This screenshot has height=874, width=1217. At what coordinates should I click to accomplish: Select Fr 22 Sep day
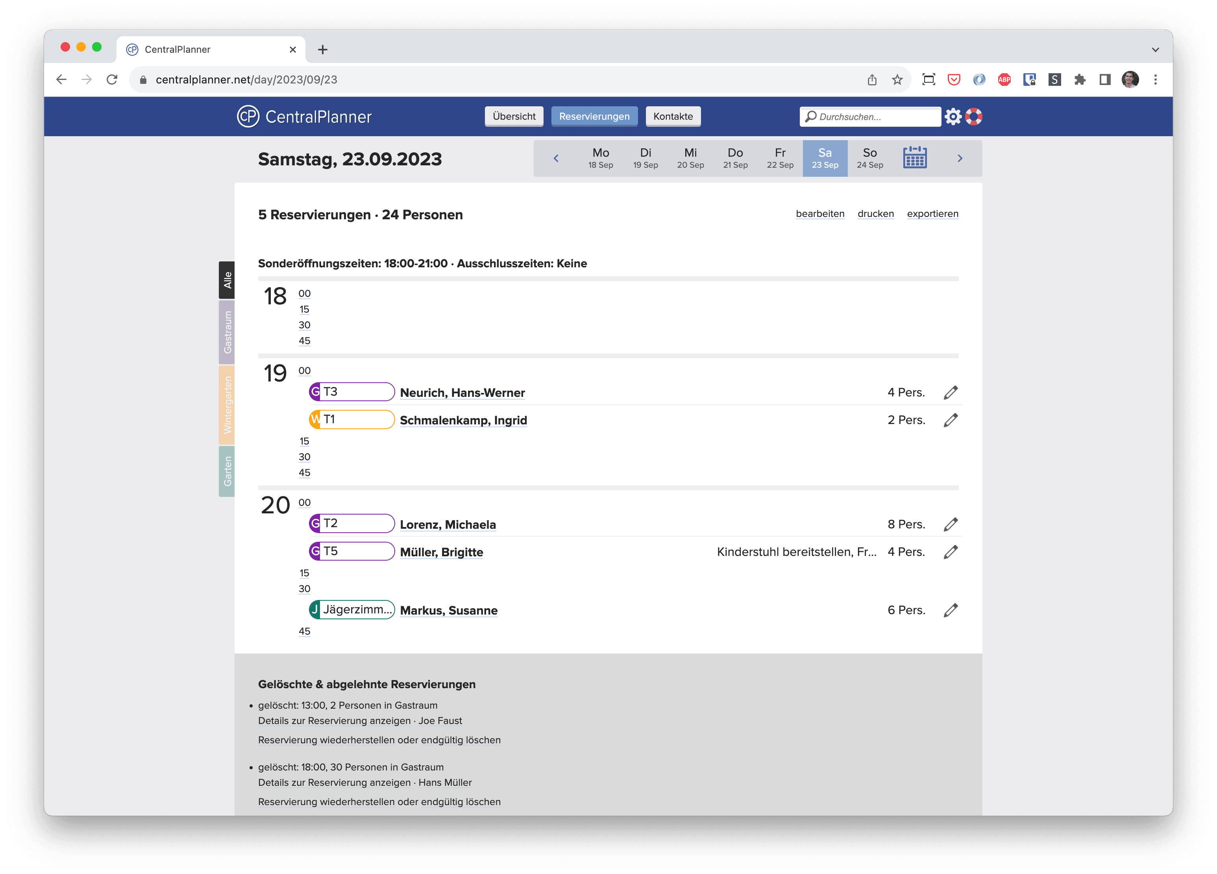coord(780,158)
